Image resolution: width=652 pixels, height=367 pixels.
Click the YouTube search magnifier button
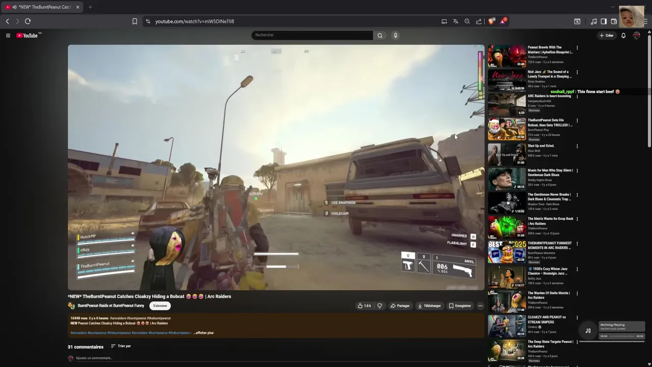point(380,35)
